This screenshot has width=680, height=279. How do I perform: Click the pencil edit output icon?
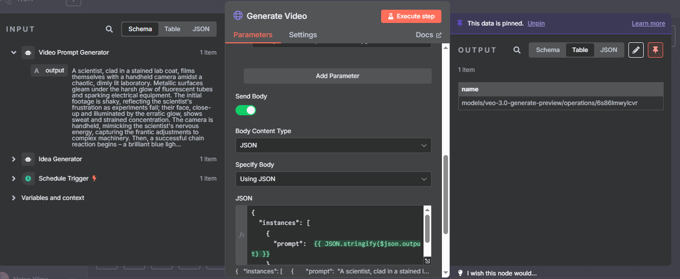636,50
